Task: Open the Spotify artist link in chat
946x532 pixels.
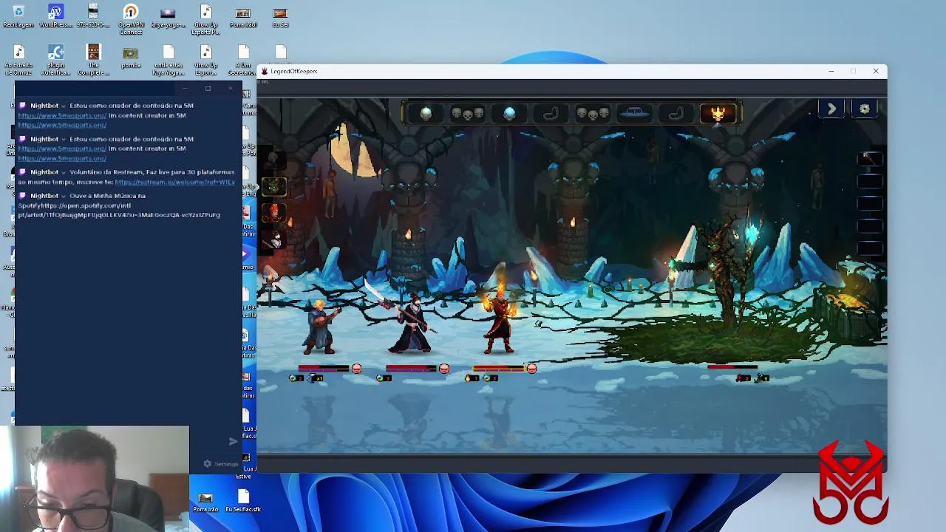Action: [x=118, y=210]
